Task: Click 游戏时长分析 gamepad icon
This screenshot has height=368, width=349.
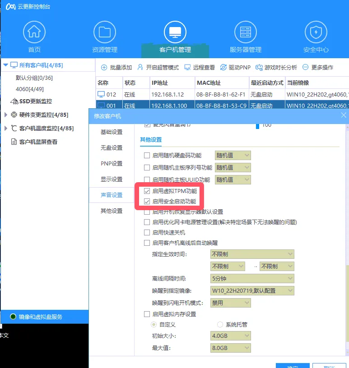Action: tap(259, 68)
